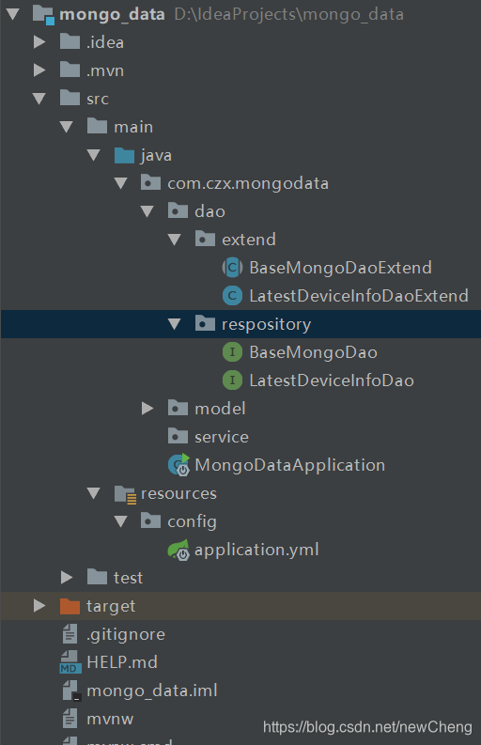Click the LatestDeviceInfoDaoExtend class icon
Image resolution: width=481 pixels, height=745 pixels.
[232, 296]
